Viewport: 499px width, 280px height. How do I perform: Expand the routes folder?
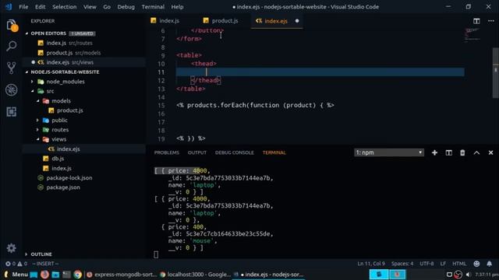[37, 130]
